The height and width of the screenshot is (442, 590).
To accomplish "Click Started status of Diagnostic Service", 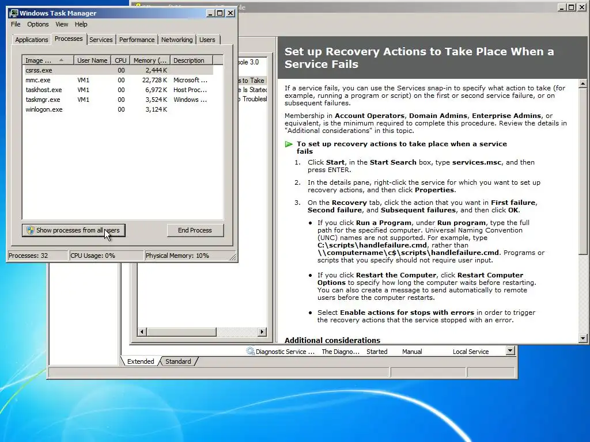I will click(377, 352).
